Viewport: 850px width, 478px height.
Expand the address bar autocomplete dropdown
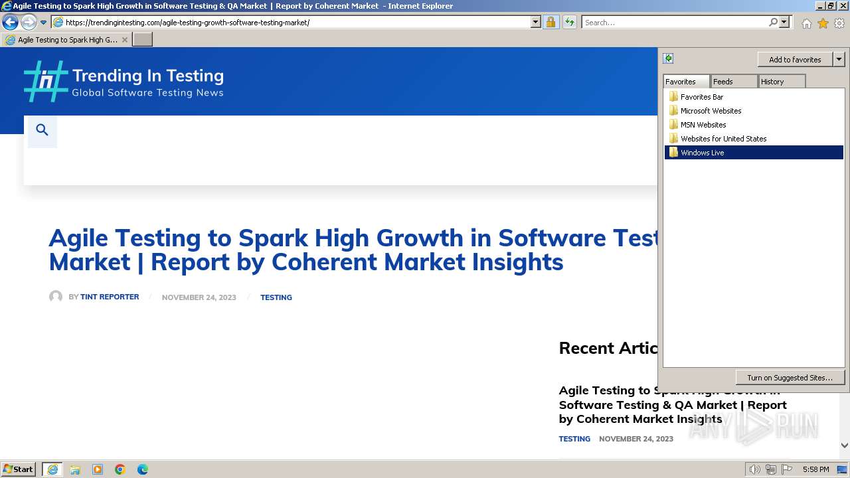(x=536, y=23)
